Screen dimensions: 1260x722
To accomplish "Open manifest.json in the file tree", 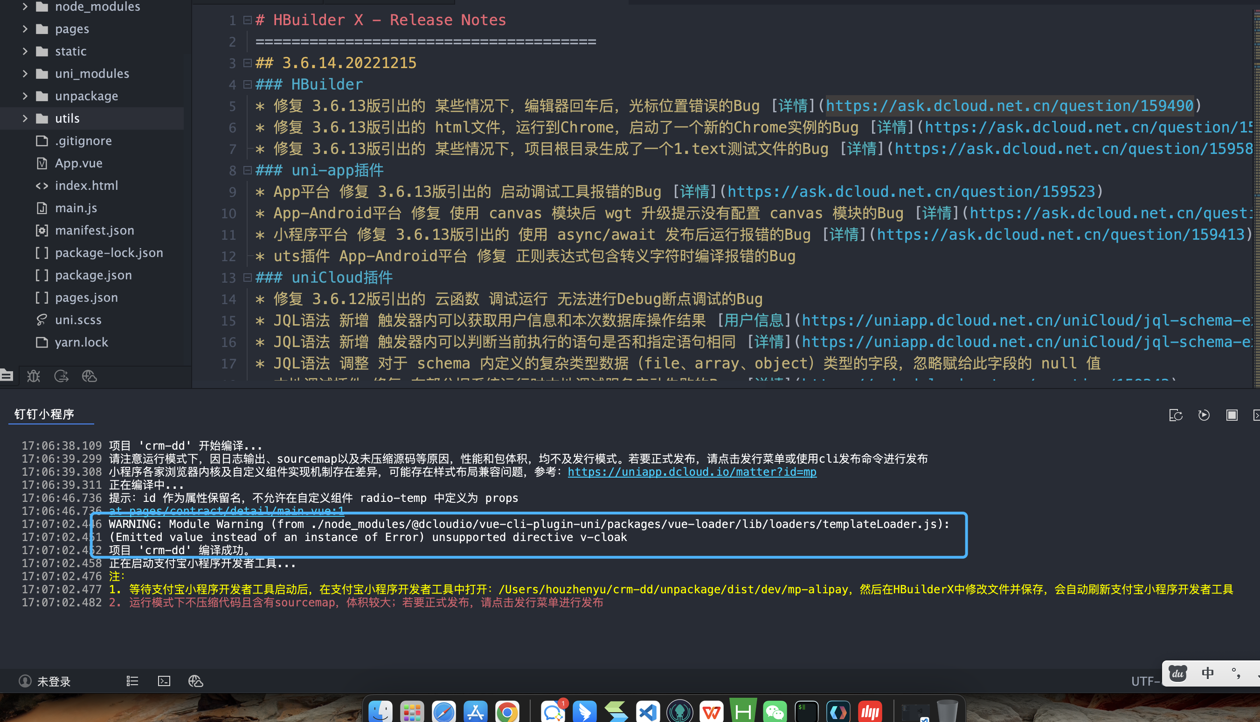I will point(95,230).
